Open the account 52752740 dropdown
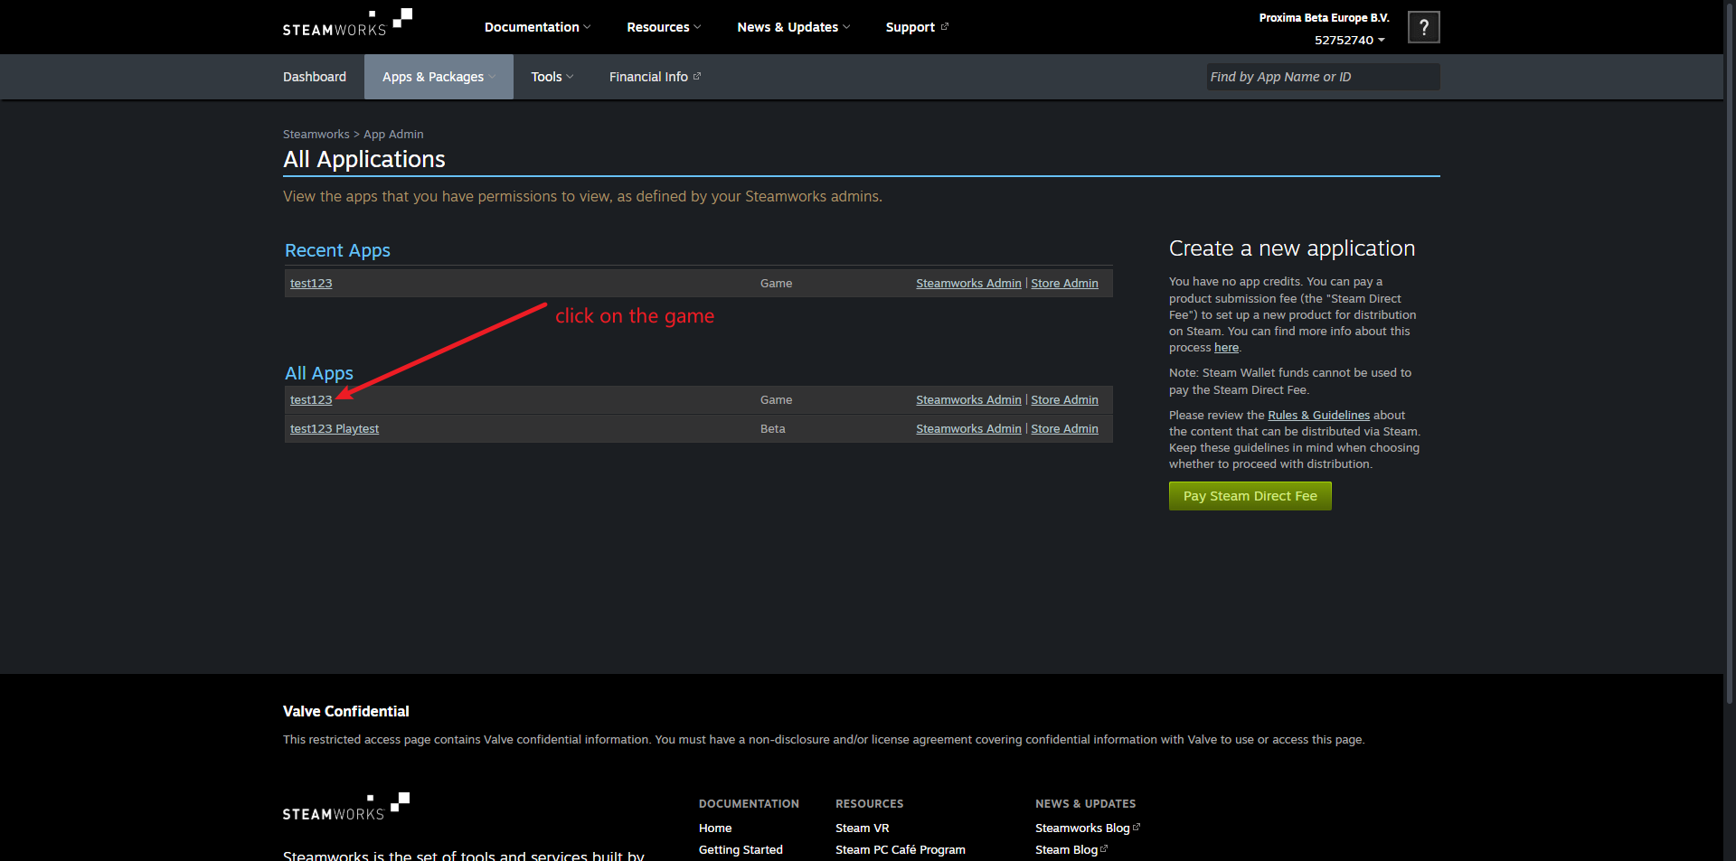The width and height of the screenshot is (1736, 861). click(1349, 41)
